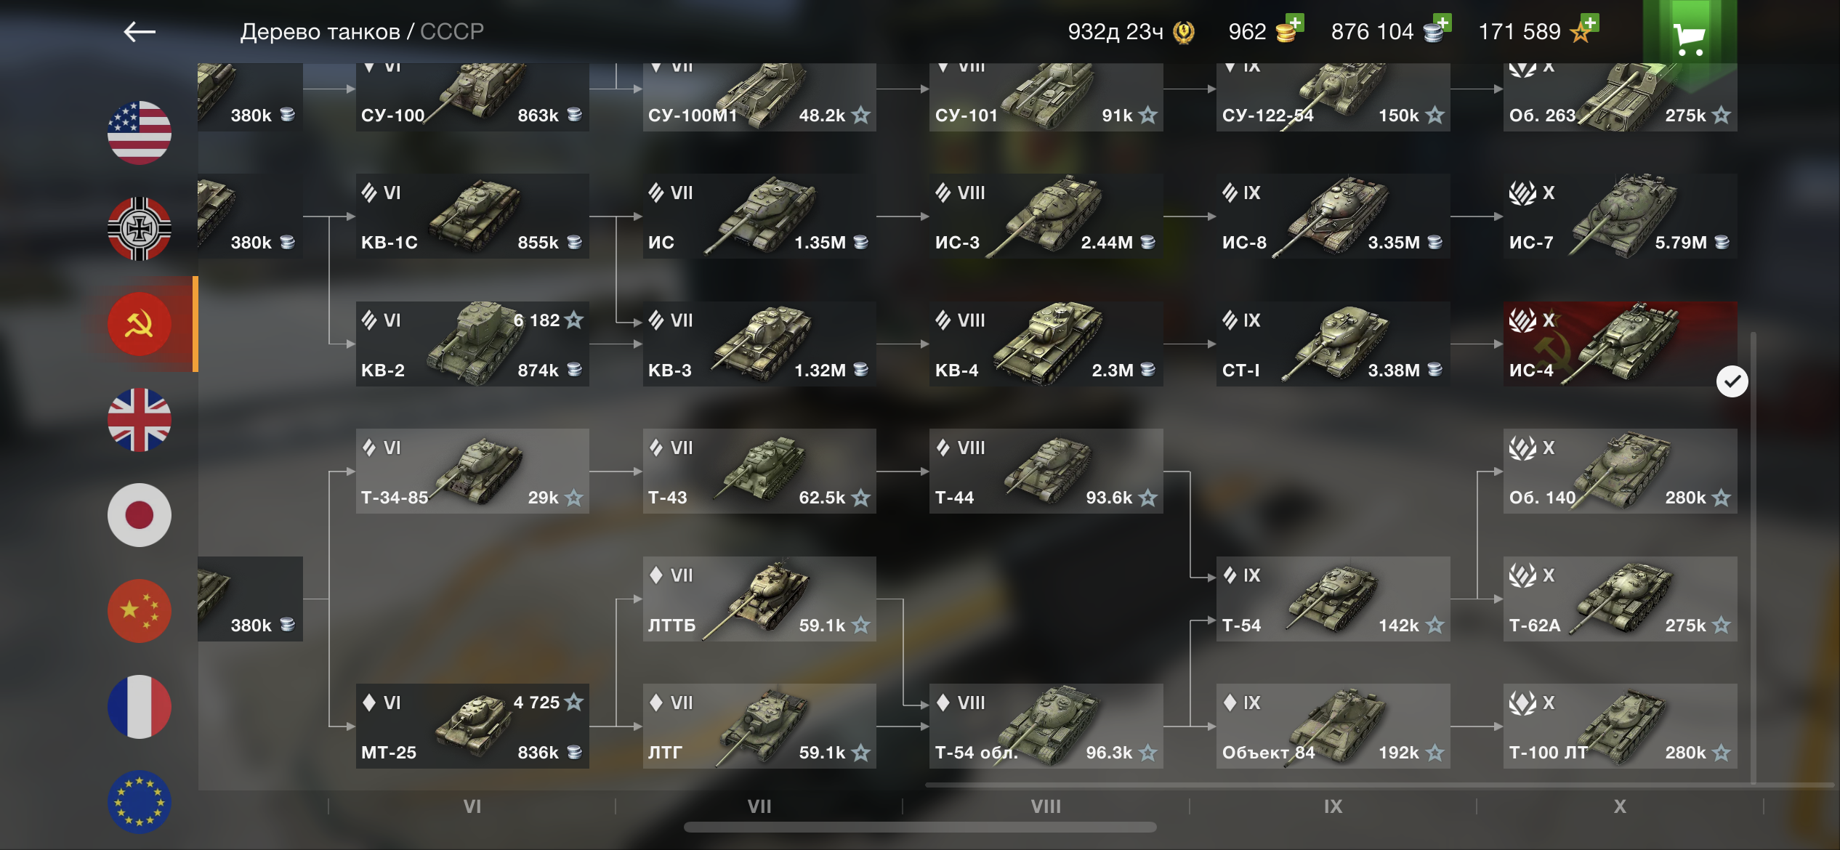Select the Т-54 tier IX tank
1840x850 pixels.
click(1333, 599)
